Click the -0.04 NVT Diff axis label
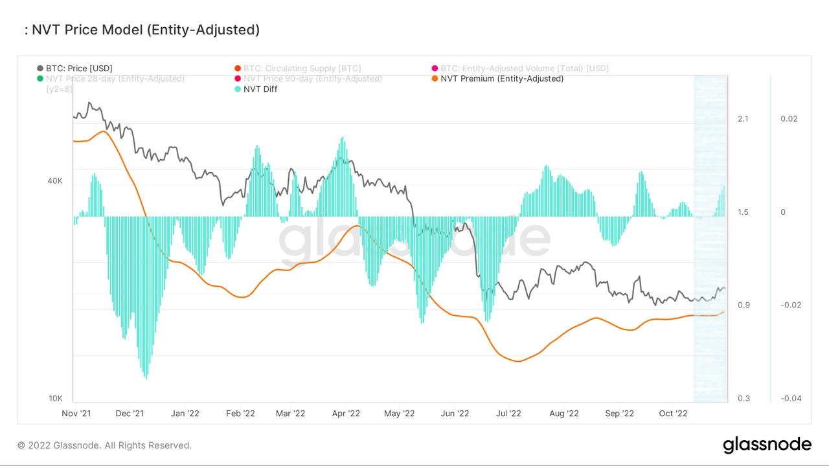The height and width of the screenshot is (466, 829). click(791, 399)
